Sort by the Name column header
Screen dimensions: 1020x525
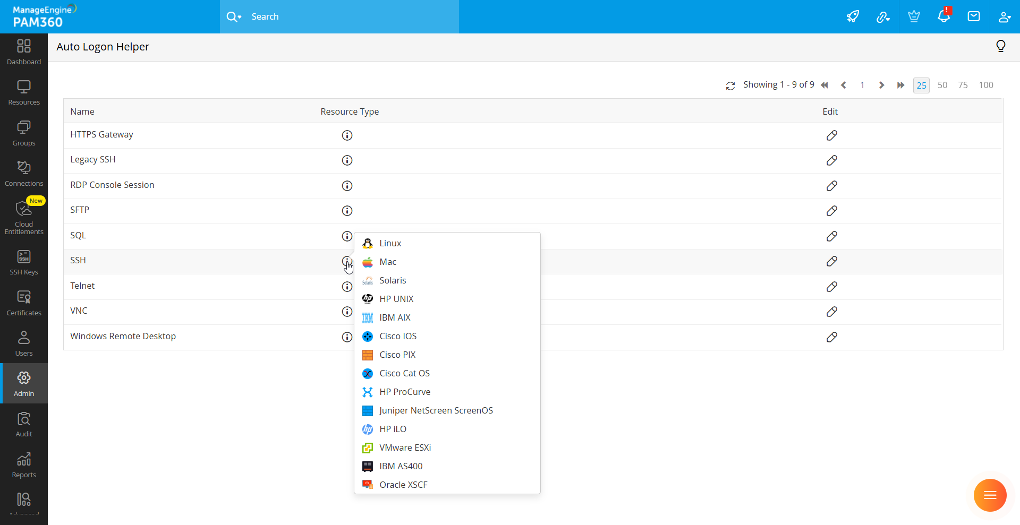(82, 111)
